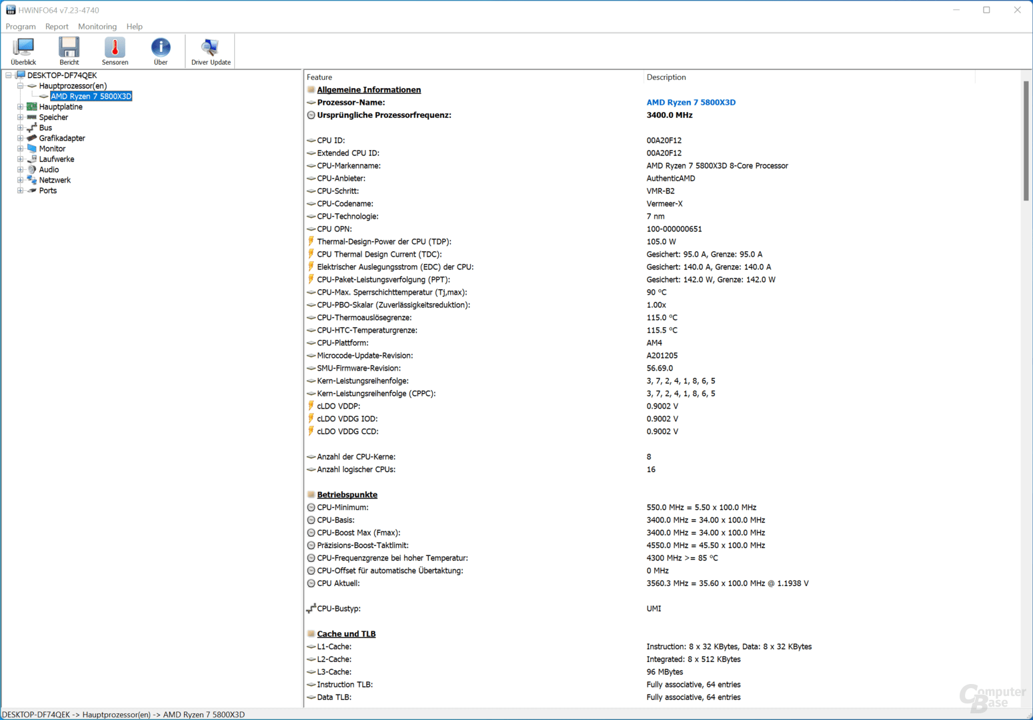1033x720 pixels.
Task: Expand the Bus node
Action: pyautogui.click(x=20, y=127)
